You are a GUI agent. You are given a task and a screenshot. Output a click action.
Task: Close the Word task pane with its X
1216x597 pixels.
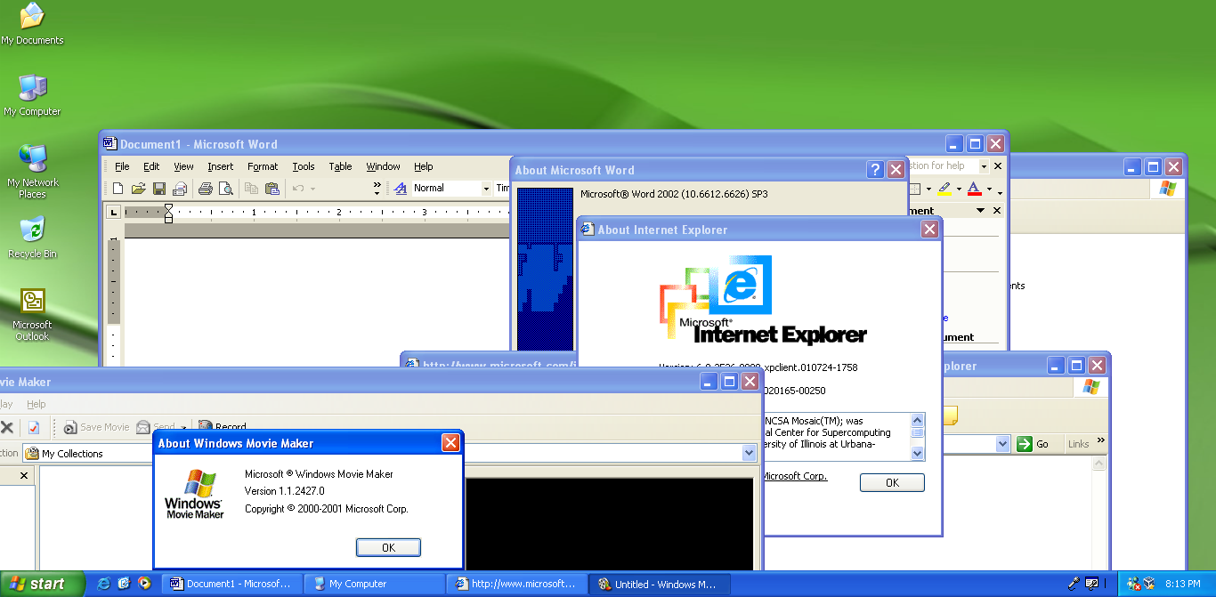(997, 211)
